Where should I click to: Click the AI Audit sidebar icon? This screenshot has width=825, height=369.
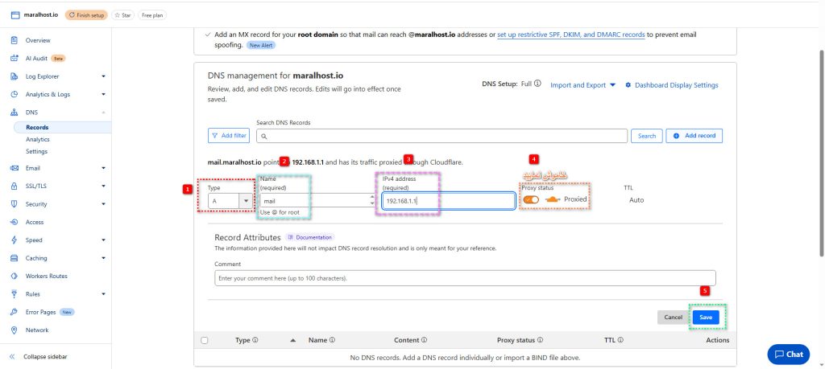point(15,58)
